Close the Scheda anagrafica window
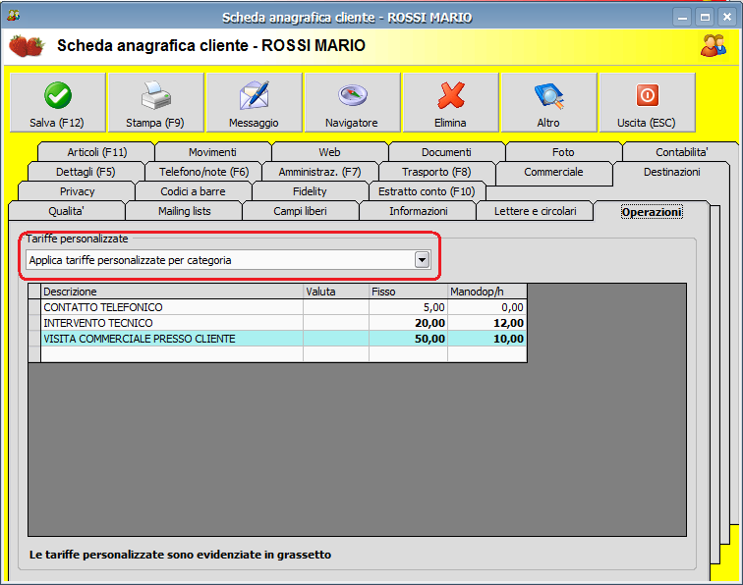Screen dimensions: 743x585 [727, 18]
